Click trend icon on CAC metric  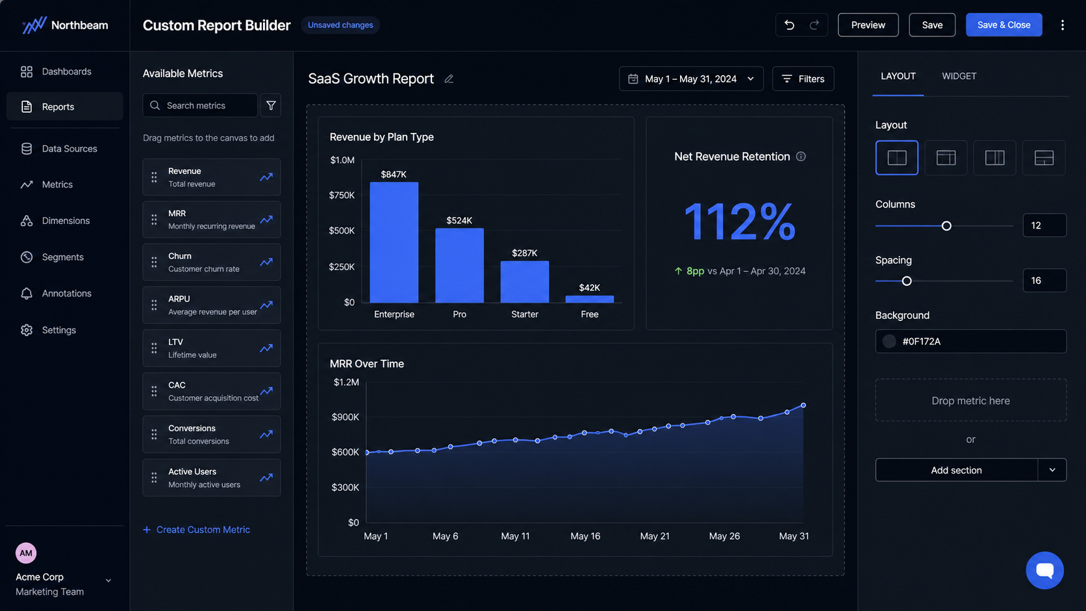pos(266,392)
